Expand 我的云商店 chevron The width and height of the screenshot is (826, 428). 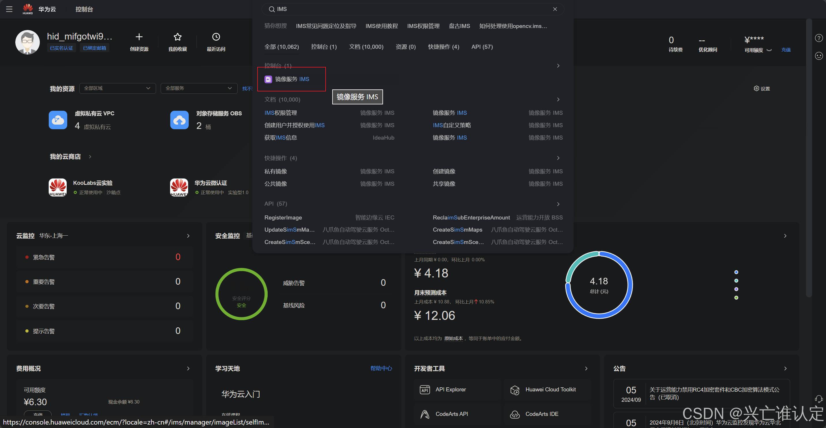pos(90,156)
